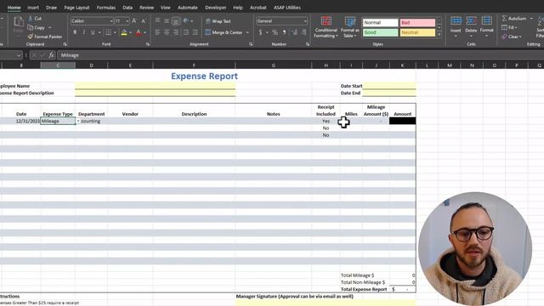Bottom align cell contents
The width and height of the screenshot is (544, 306).
[176, 20]
